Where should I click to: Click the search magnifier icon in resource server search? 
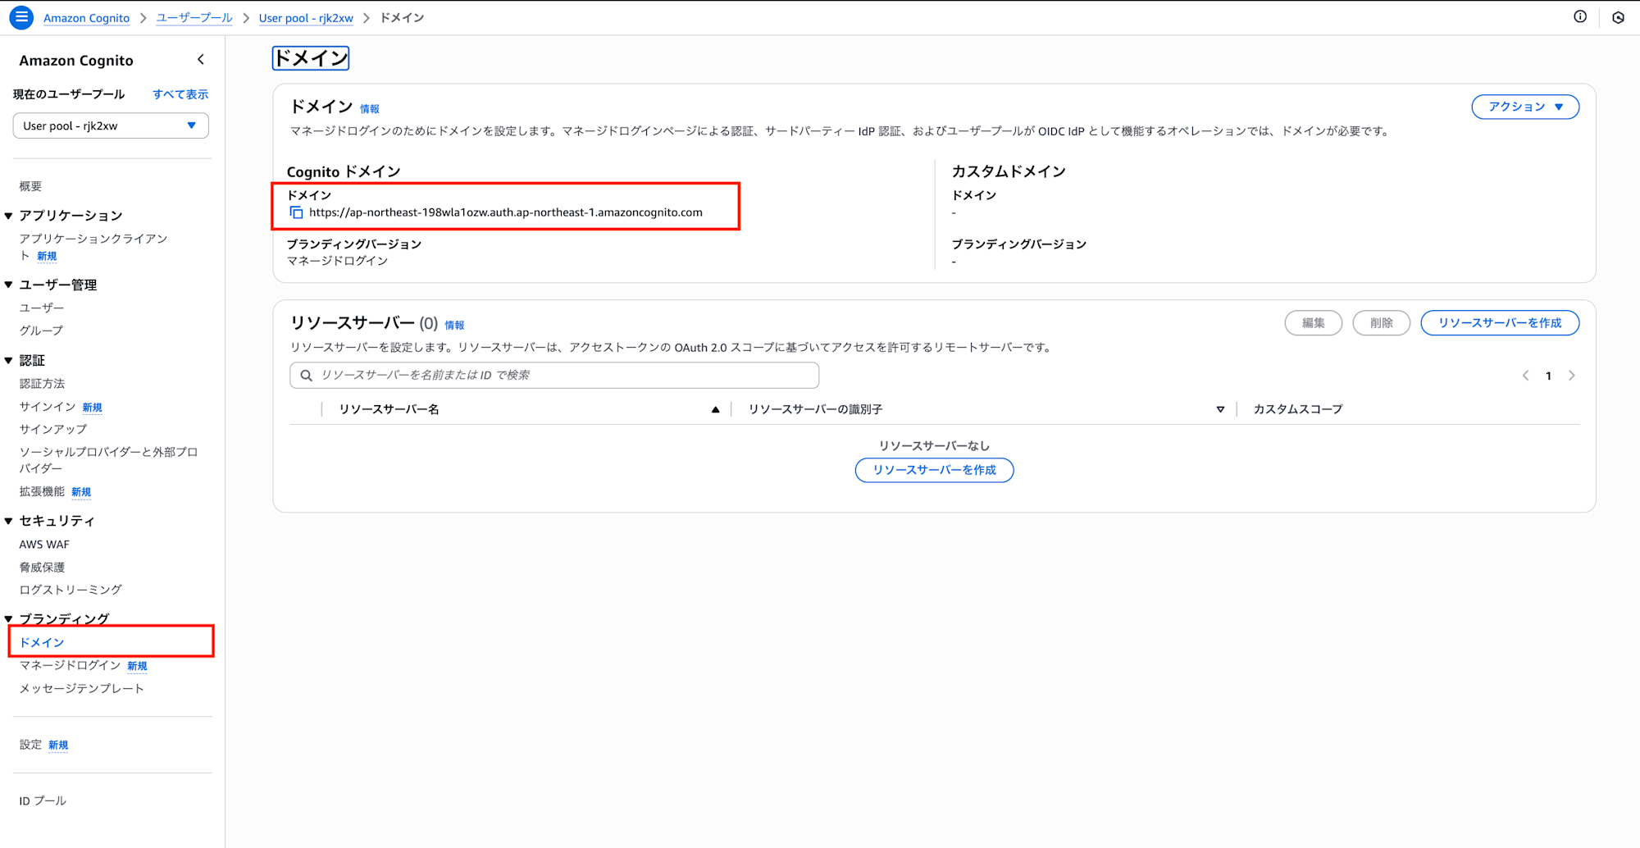point(307,376)
